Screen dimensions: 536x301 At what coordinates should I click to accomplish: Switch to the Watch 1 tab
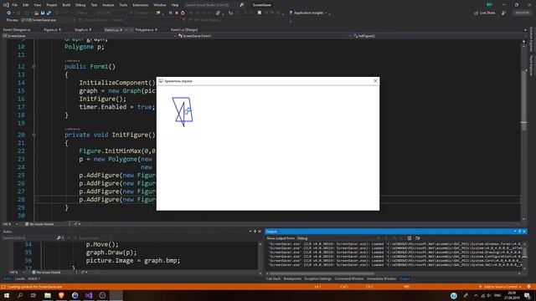click(33, 278)
